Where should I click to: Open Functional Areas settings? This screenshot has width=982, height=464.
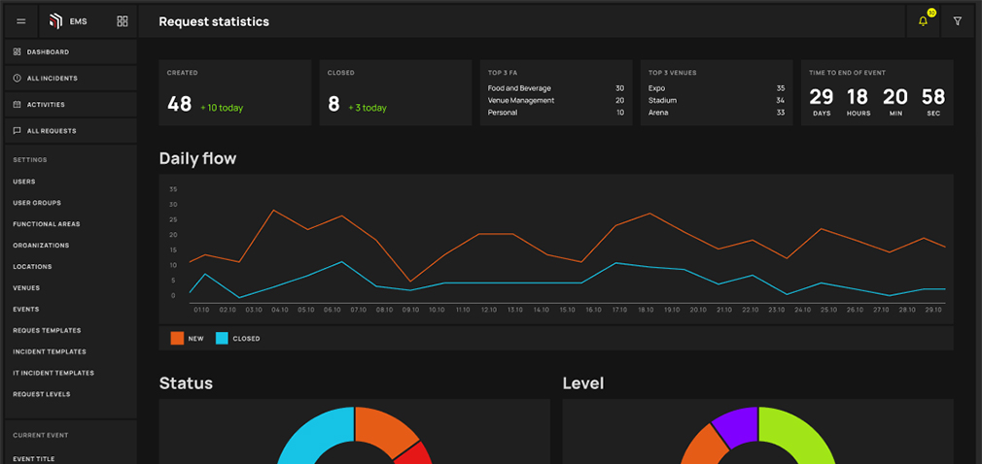click(x=47, y=224)
